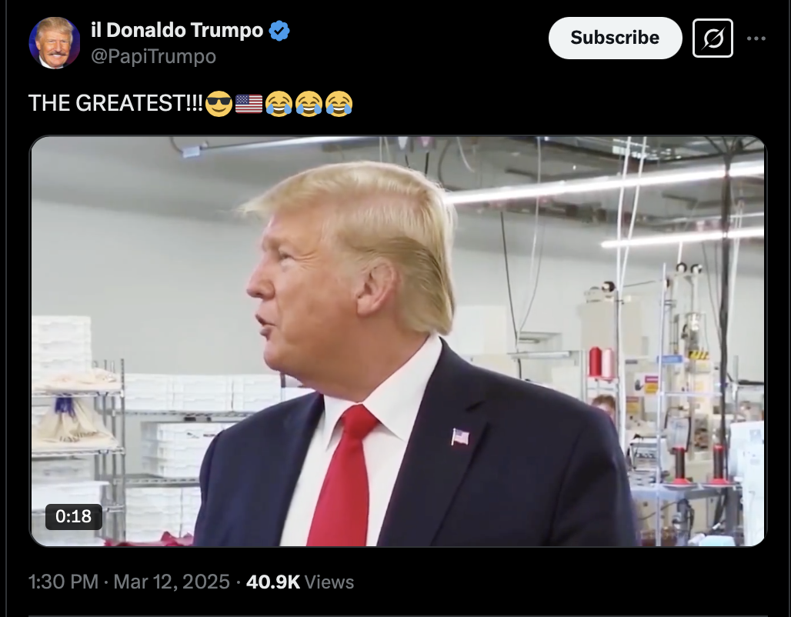
Task: Click the 0:18 video duration badge
Action: click(x=74, y=516)
